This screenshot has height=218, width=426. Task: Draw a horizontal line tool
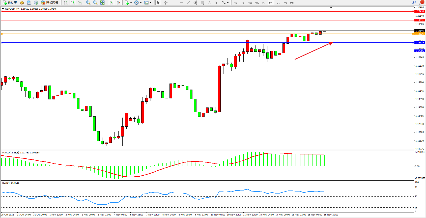pos(181,3)
